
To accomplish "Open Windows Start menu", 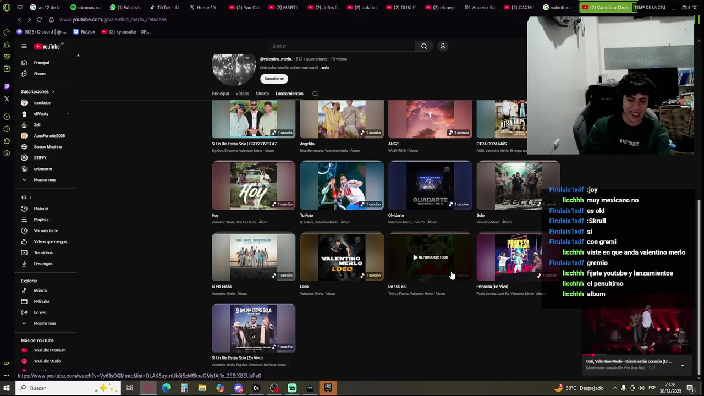I will [x=7, y=388].
